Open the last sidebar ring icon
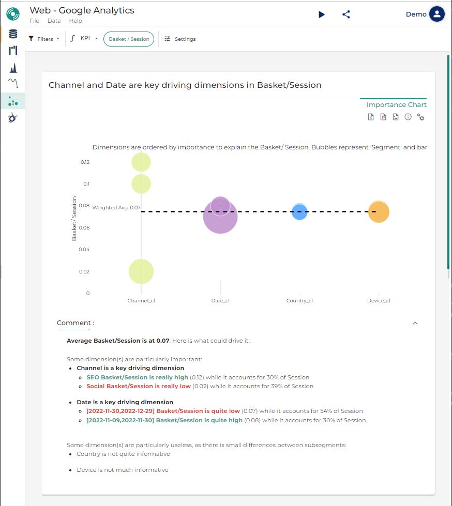The image size is (452, 506). (x=13, y=118)
